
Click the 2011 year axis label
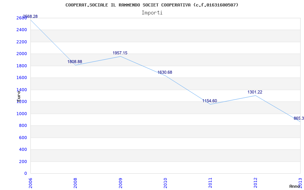tap(211, 182)
